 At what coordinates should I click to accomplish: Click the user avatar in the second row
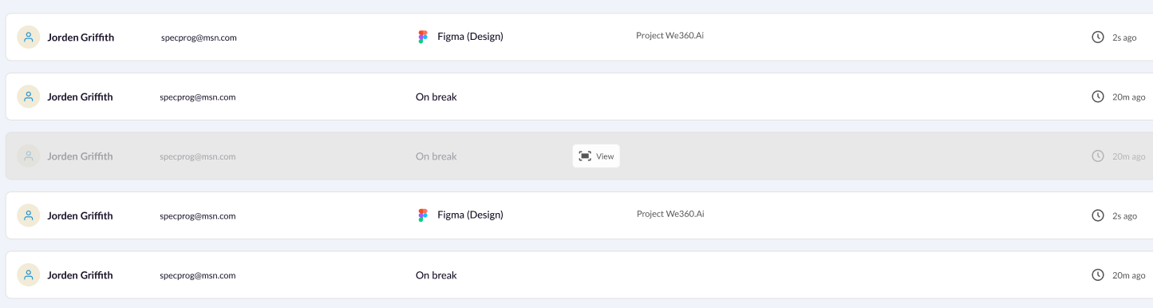(x=29, y=97)
